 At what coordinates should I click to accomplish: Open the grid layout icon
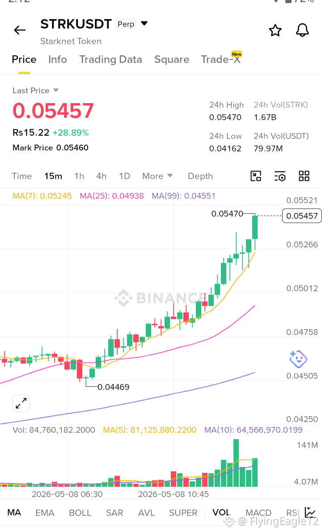coord(304,176)
